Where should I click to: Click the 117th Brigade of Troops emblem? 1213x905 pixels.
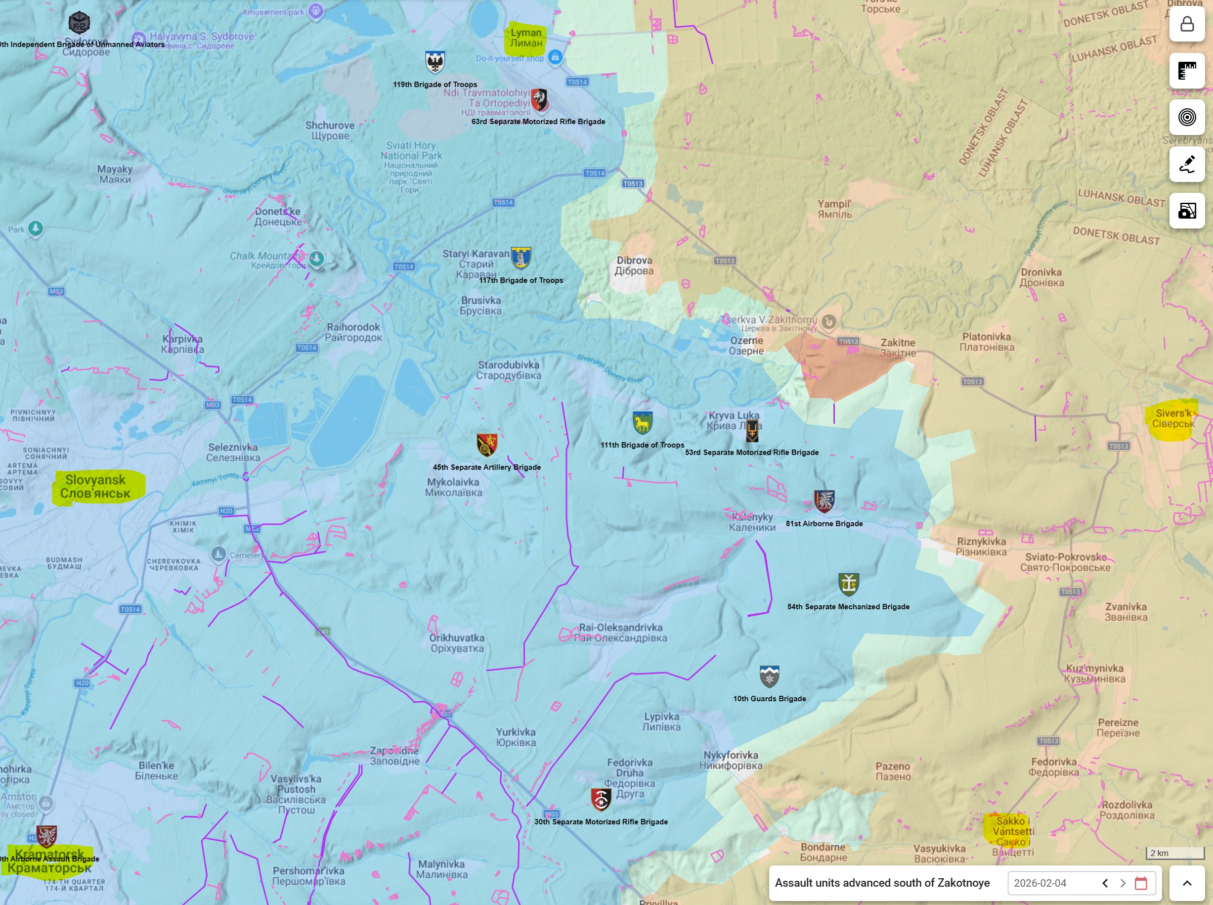(520, 258)
